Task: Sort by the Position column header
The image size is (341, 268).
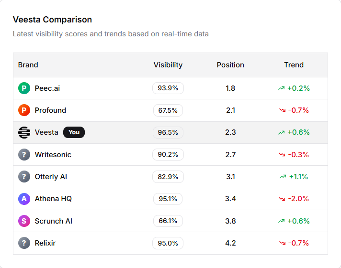Action: click(230, 65)
